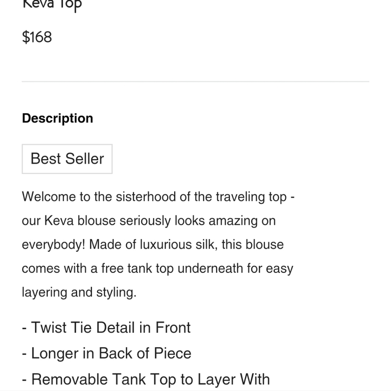Click the line "our Keva blouse seriously looks amazing on"
The height and width of the screenshot is (391, 391).
click(x=149, y=221)
